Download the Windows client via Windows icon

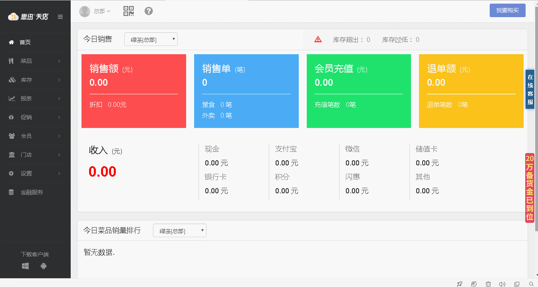tap(25, 266)
